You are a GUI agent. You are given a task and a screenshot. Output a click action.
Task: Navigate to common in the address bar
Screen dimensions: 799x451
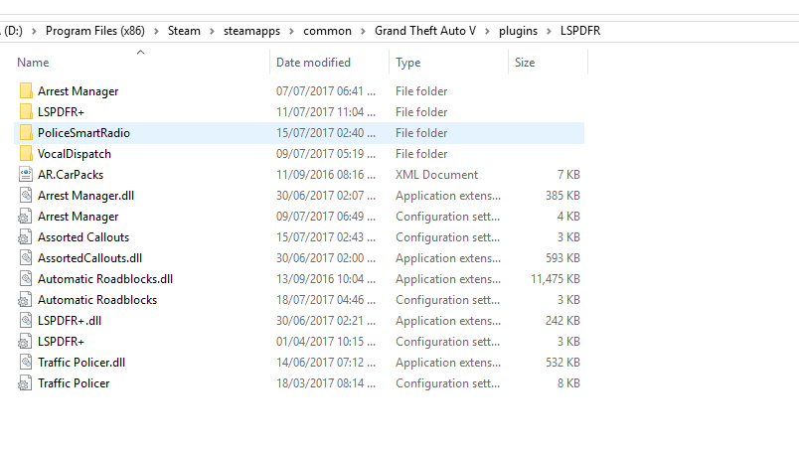327,31
